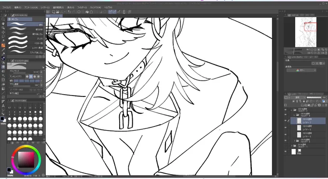Select the Hand move tool
This screenshot has height=179, width=328.
(x=3, y=24)
